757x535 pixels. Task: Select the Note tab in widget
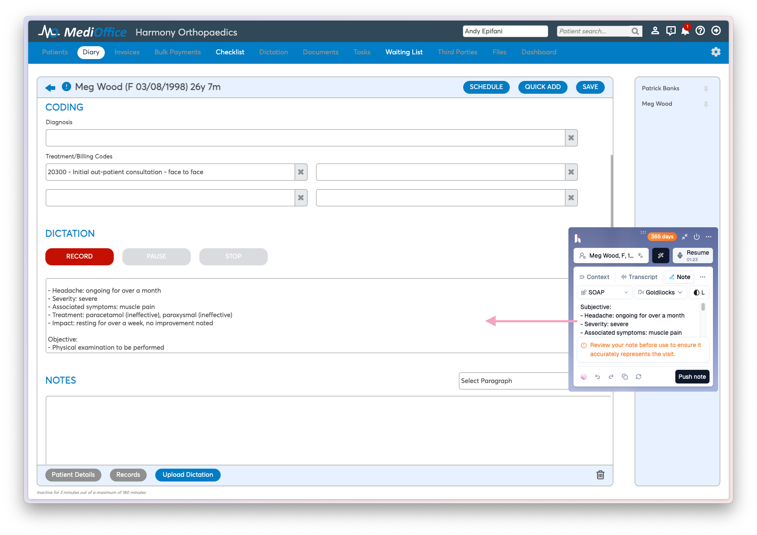coord(680,277)
